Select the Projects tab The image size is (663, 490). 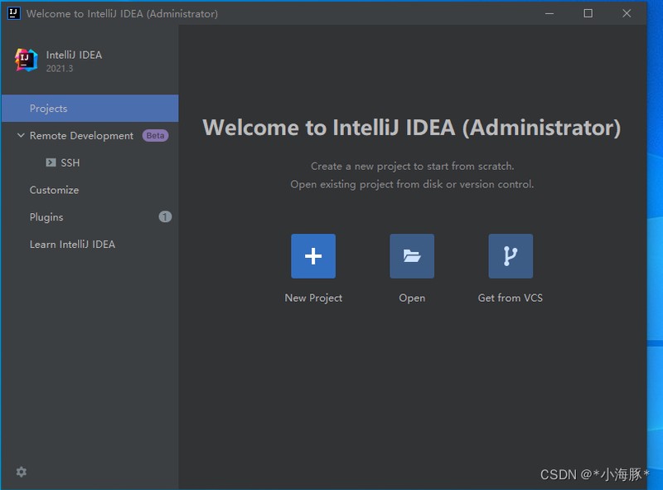pos(90,109)
